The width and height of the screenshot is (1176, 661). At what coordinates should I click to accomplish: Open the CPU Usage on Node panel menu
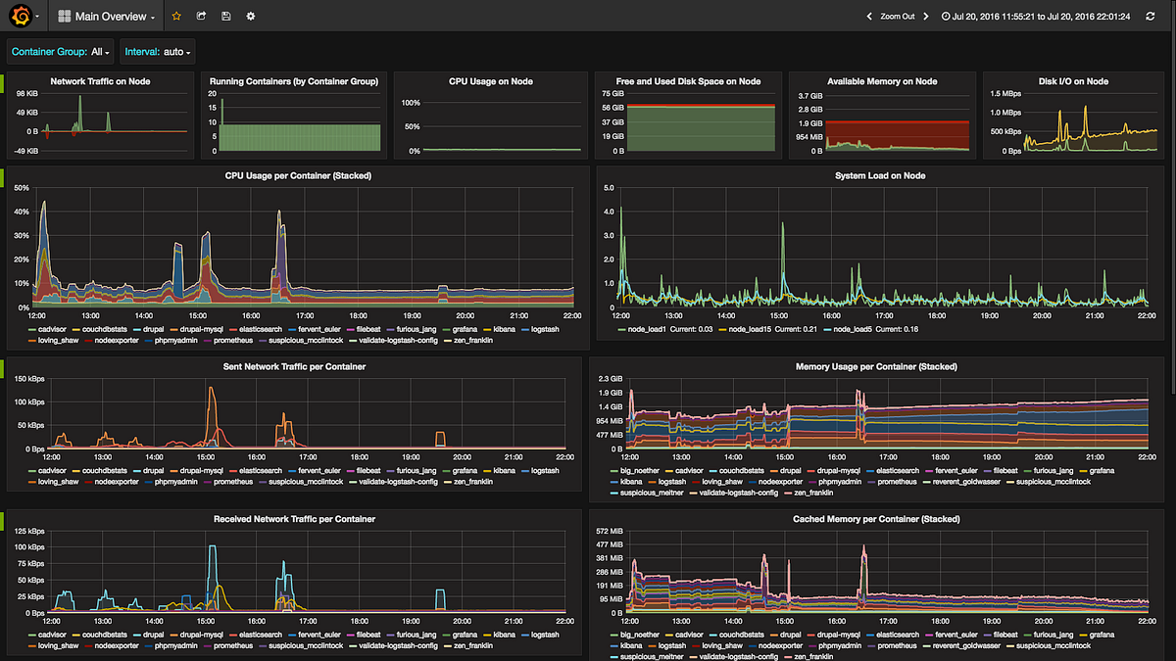click(x=490, y=81)
